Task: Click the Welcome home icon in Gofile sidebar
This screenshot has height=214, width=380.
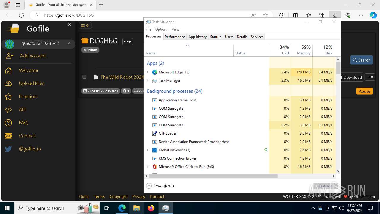Action: pos(8,70)
